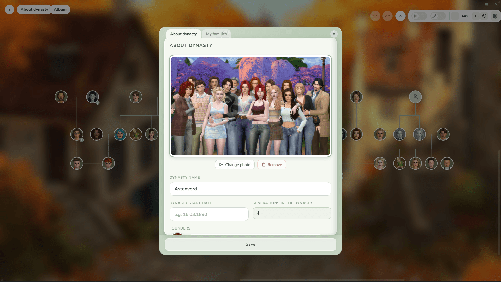501x282 pixels.
Task: Click the undo arrow icon
Action: [375, 16]
